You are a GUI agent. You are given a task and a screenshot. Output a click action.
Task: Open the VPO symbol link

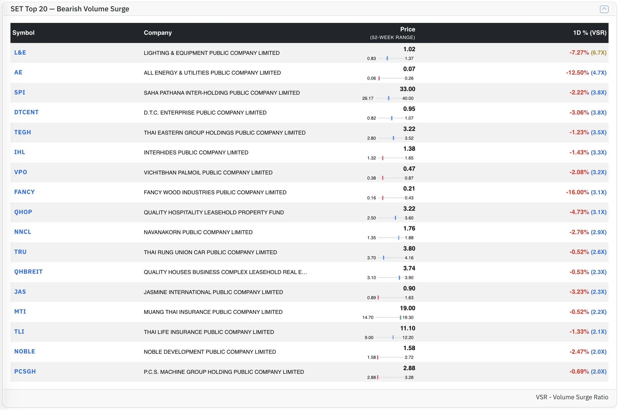[x=21, y=172]
